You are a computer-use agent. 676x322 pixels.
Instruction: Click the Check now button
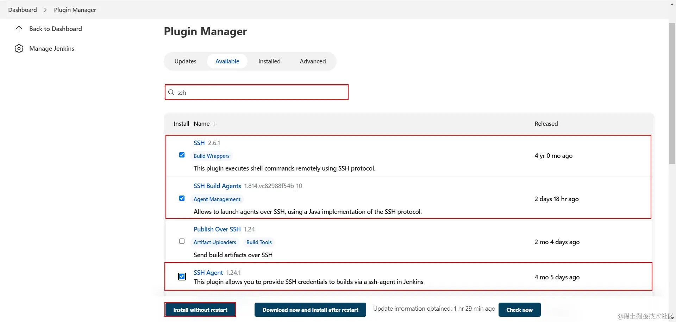(x=519, y=310)
